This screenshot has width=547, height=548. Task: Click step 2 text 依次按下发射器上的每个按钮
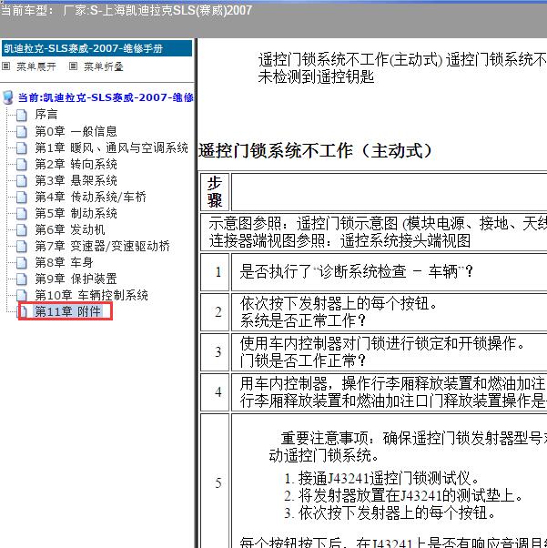(x=339, y=303)
